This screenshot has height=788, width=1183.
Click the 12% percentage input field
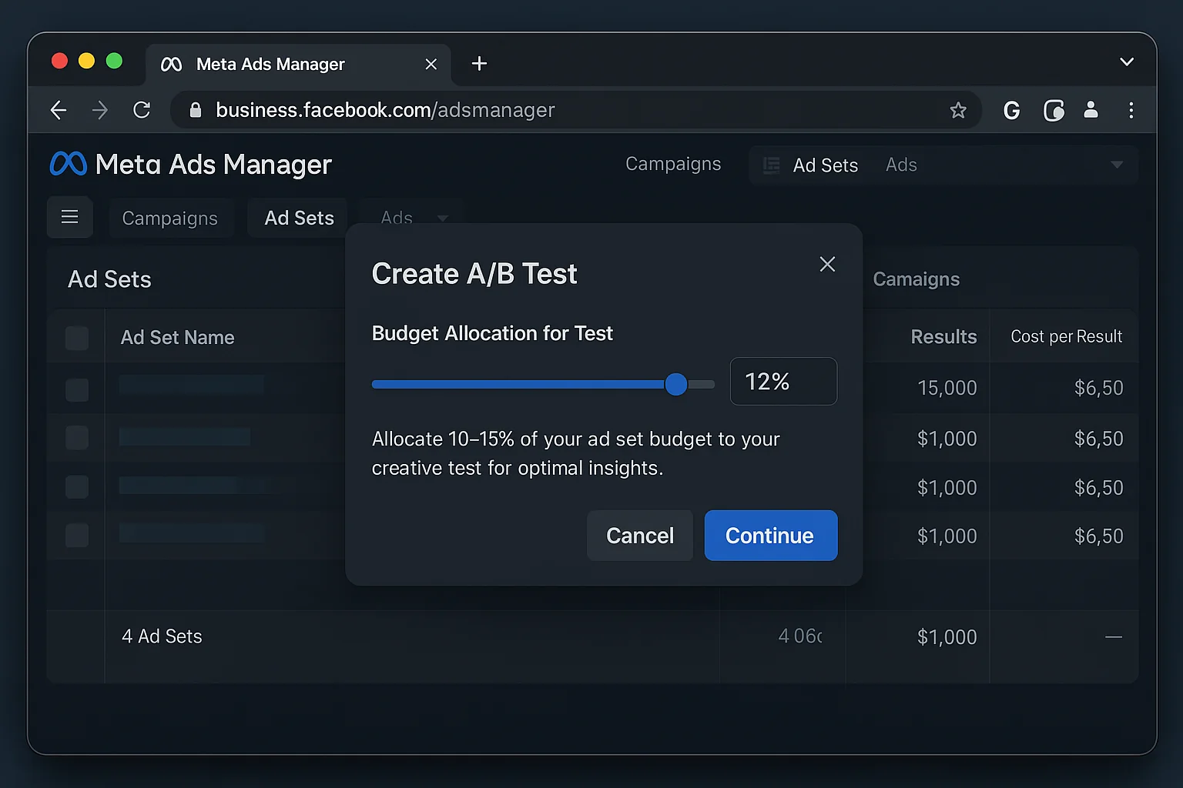[x=783, y=381]
